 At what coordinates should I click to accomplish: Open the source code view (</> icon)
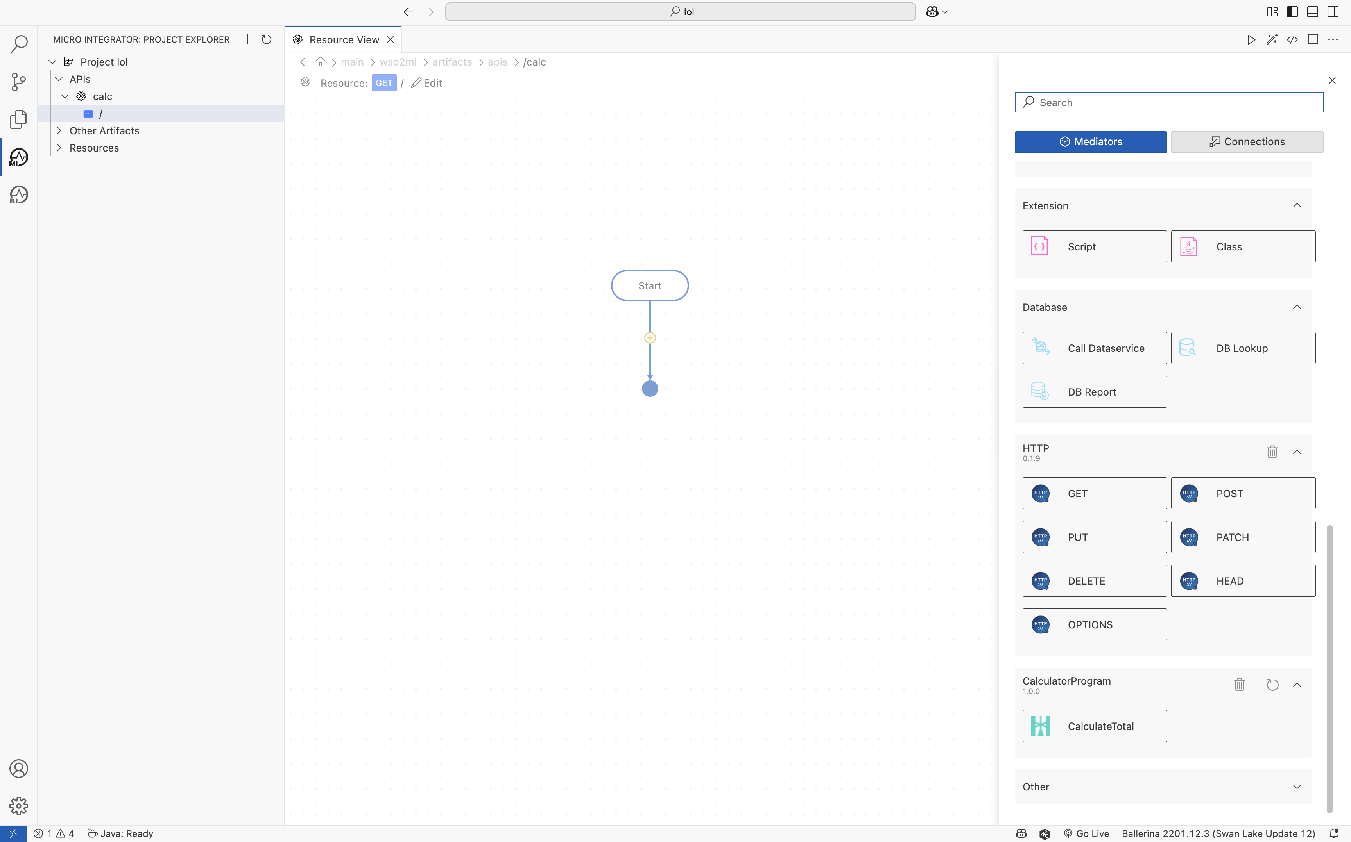coord(1293,39)
